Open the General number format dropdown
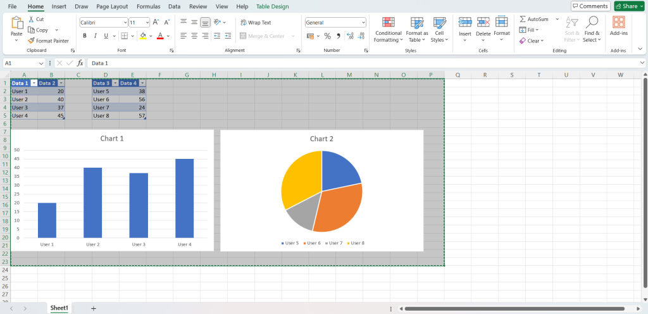This screenshot has width=648, height=314. [x=363, y=22]
